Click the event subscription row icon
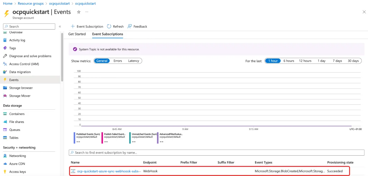The width and height of the screenshot is (368, 176). click(x=73, y=171)
